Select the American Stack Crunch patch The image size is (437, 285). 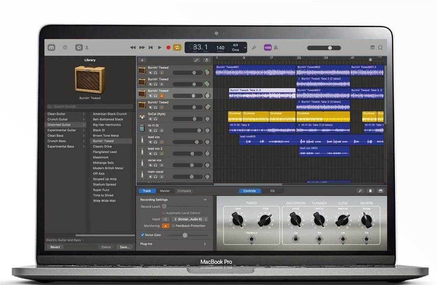[110, 114]
